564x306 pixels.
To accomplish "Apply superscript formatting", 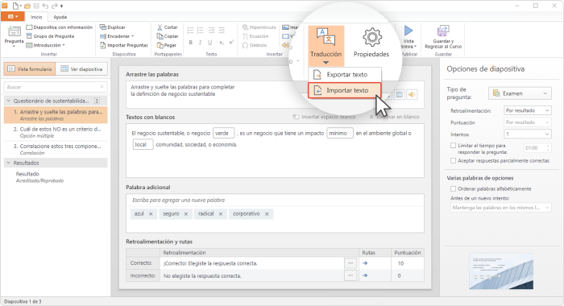I will pos(231,43).
